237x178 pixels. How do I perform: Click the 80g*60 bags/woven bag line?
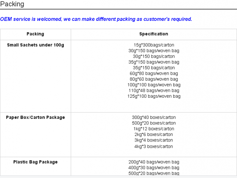tap(154, 79)
